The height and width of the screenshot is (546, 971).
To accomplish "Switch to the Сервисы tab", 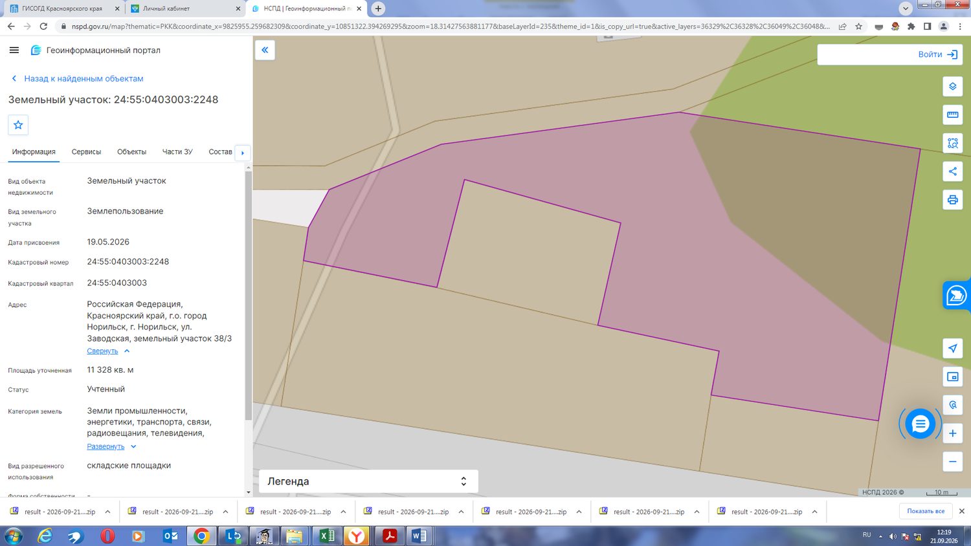I will [x=86, y=152].
